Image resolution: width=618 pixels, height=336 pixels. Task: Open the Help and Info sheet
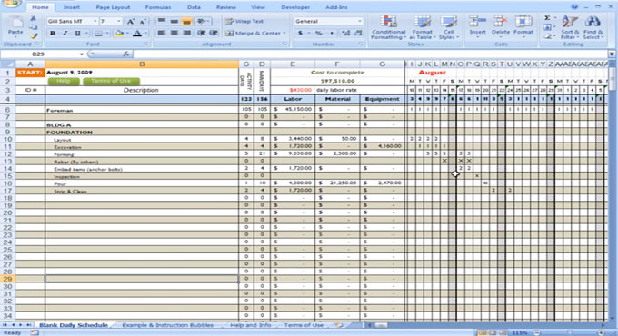(250, 325)
